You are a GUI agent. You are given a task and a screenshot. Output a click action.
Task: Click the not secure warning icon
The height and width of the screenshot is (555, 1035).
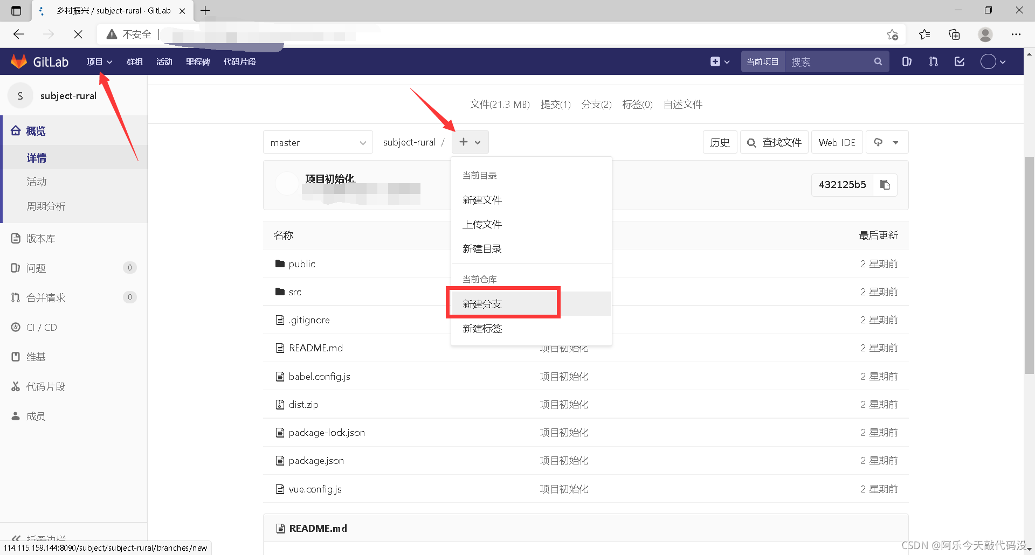coord(112,34)
